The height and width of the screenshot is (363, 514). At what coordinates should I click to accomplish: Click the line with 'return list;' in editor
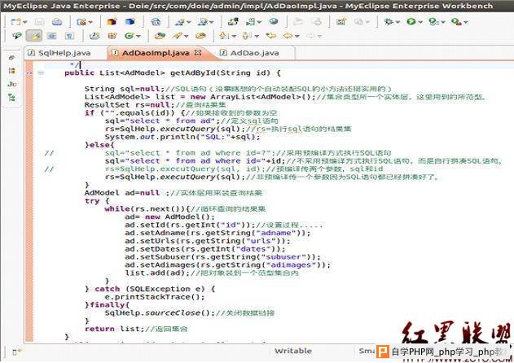click(122, 329)
